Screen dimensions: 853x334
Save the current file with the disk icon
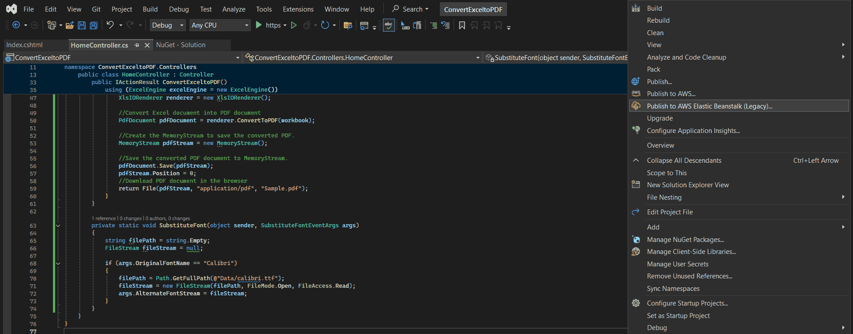[x=81, y=25]
